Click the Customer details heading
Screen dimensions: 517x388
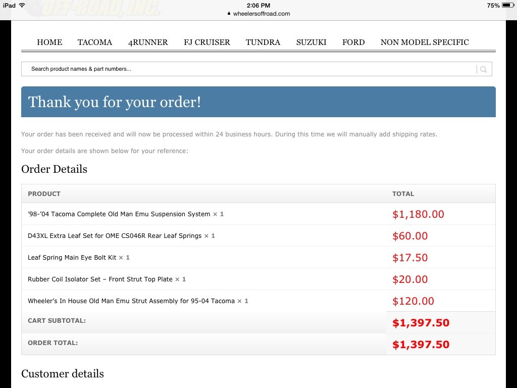(62, 373)
